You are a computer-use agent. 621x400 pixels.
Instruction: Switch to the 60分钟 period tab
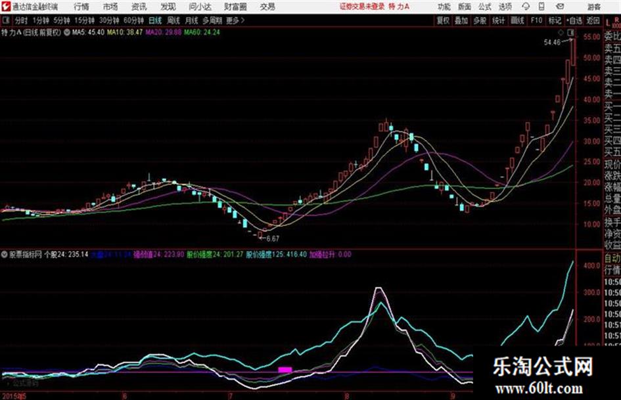(134, 20)
